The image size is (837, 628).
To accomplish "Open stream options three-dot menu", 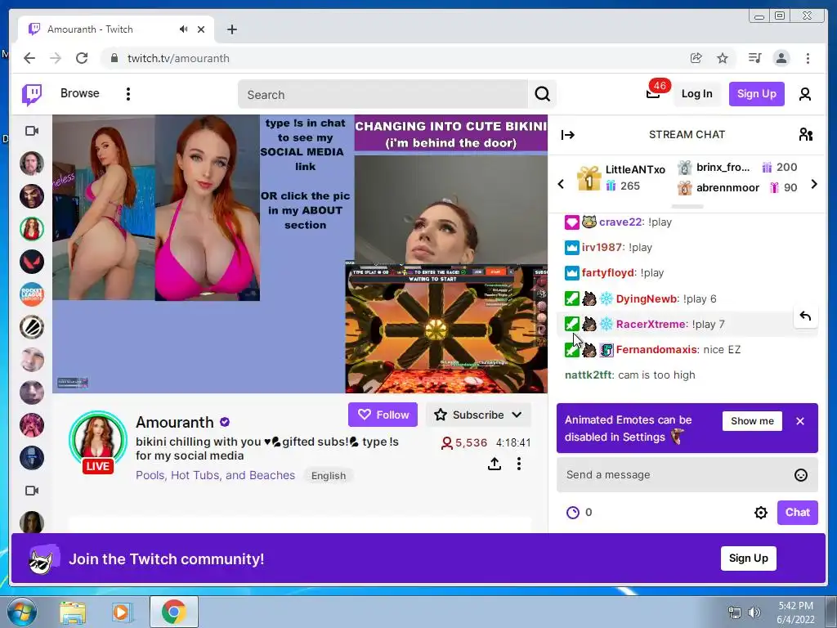I will coord(519,464).
